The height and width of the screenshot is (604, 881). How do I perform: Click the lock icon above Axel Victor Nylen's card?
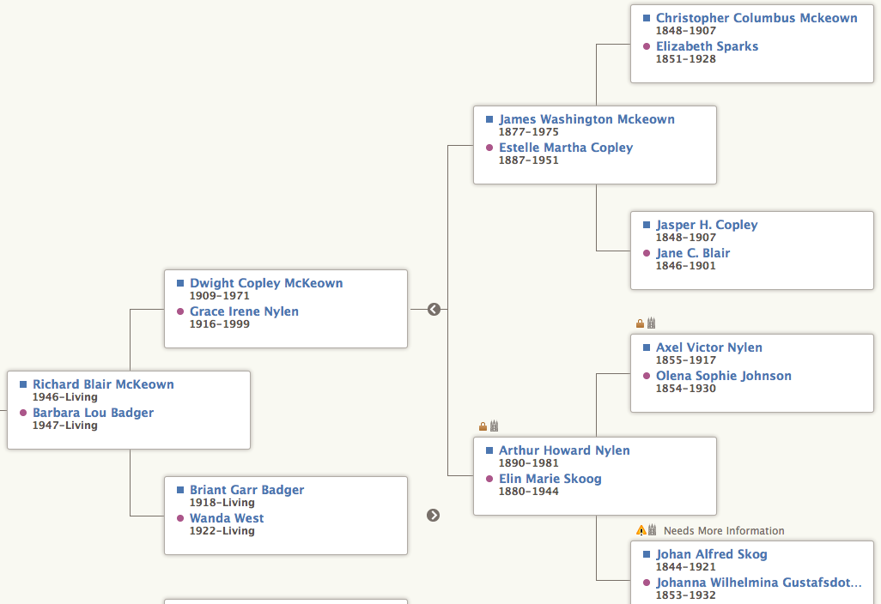pyautogui.click(x=641, y=323)
